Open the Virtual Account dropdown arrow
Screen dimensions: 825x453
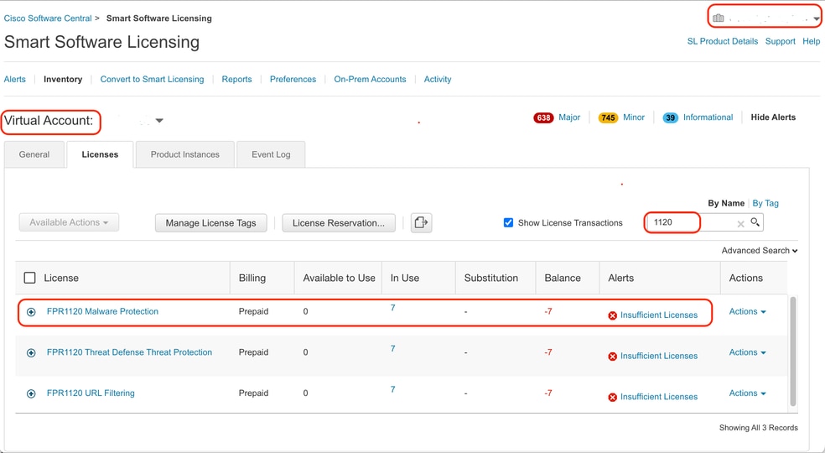pyautogui.click(x=159, y=121)
